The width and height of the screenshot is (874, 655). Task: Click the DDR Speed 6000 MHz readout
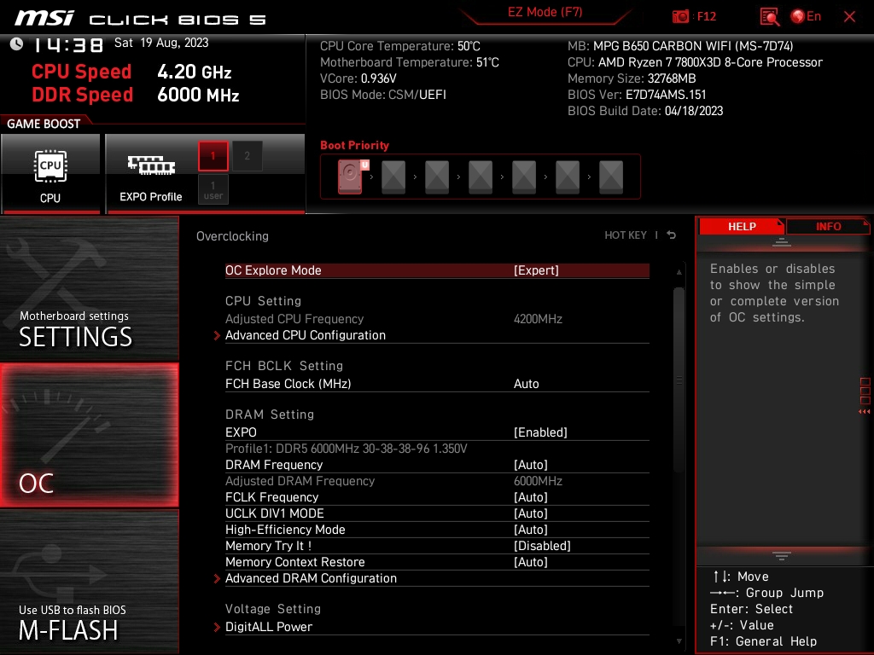coord(136,95)
